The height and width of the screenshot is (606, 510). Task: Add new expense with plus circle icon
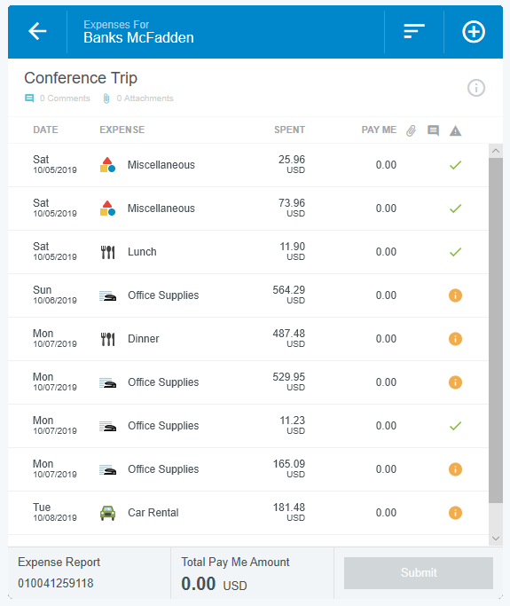click(x=474, y=31)
